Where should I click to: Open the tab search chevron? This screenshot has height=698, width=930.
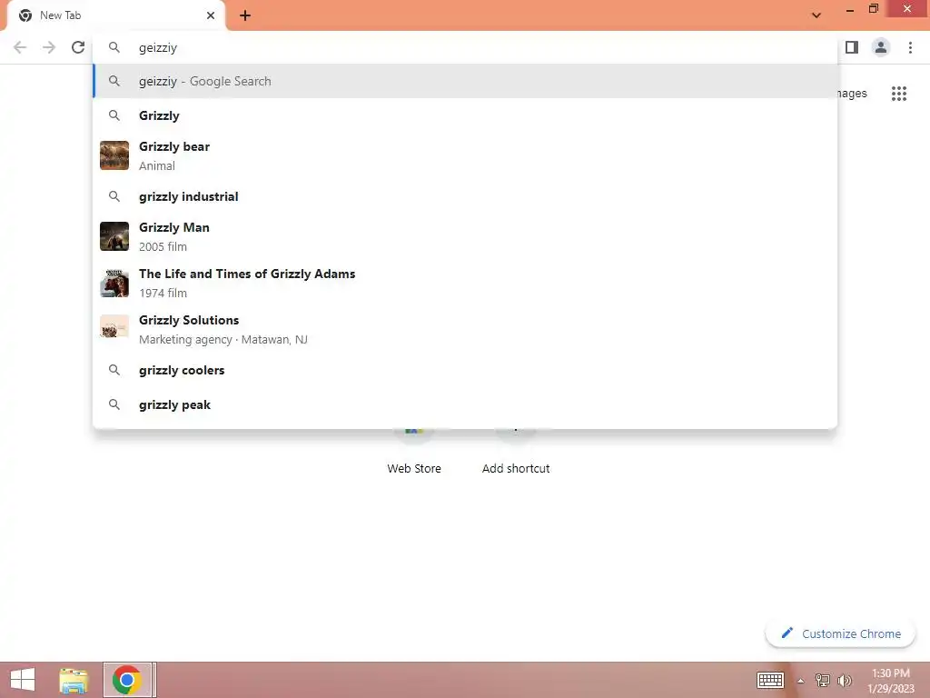tap(816, 15)
